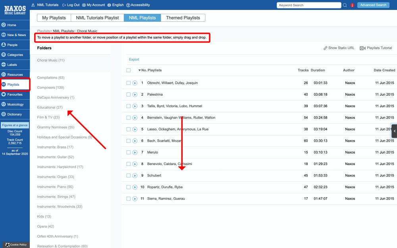This screenshot has width=397, height=248.
Task: Check the box for Tallis, Byrd playlist
Action: 129,106
